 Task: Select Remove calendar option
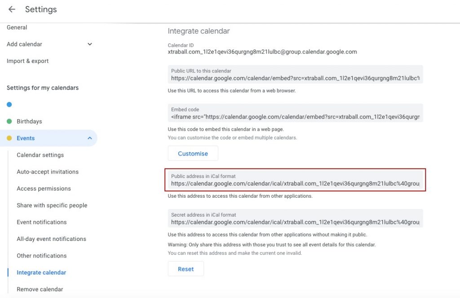[x=40, y=289]
